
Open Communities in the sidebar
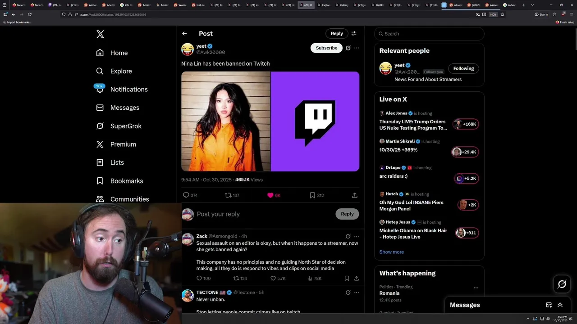tap(123, 199)
